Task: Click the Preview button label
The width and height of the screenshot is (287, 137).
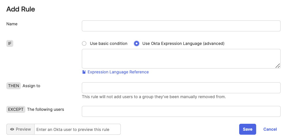Action: coord(23,129)
